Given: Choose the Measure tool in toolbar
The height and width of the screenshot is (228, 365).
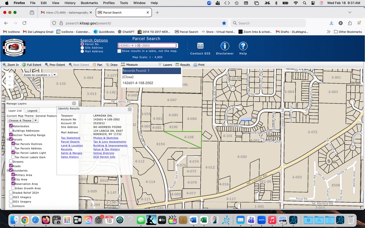Looking at the screenshot, I should (x=129, y=65).
